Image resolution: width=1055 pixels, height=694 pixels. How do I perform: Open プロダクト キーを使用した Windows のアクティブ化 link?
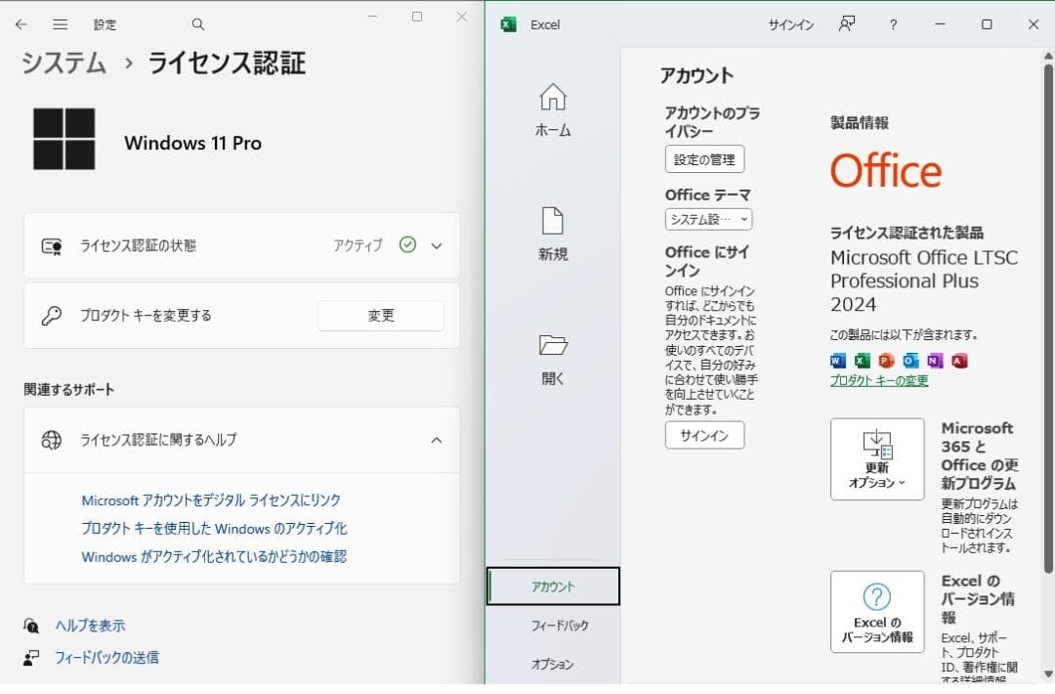click(x=214, y=529)
